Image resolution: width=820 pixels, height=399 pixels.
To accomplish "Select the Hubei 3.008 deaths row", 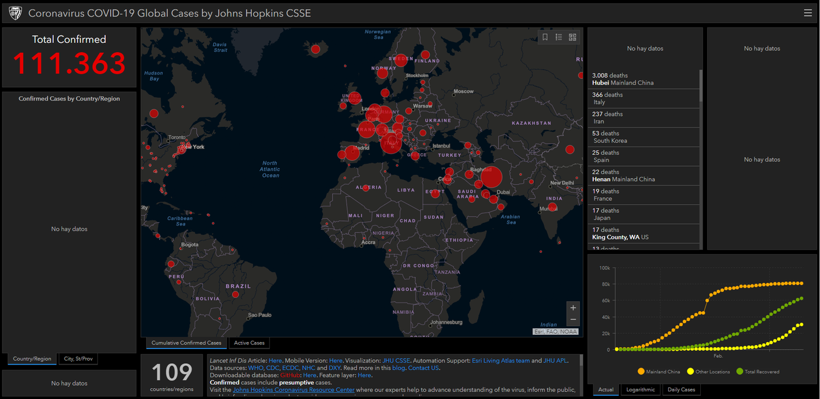I will 643,79.
